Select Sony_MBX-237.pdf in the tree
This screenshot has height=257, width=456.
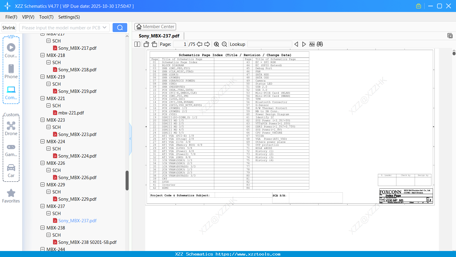[77, 221]
